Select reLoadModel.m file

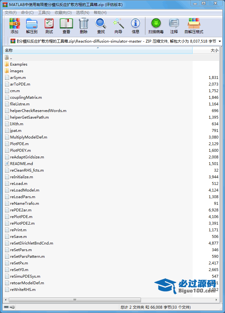point(25,190)
